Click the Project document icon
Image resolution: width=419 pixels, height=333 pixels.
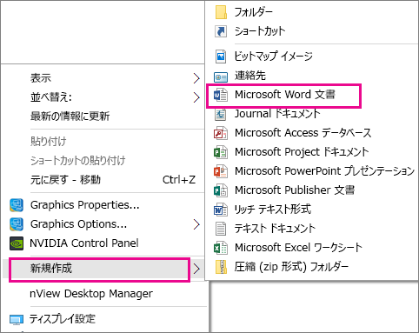click(221, 152)
